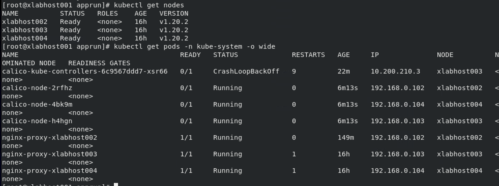
Task: Click the nginx-proxy-xlabhost004 pod name
Action: [49, 171]
